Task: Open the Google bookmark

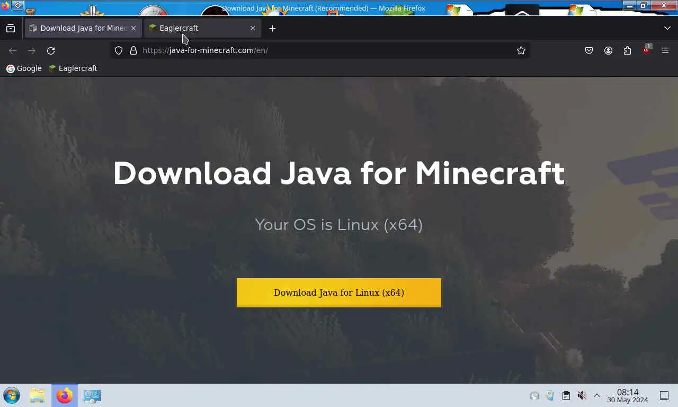Action: coord(24,68)
